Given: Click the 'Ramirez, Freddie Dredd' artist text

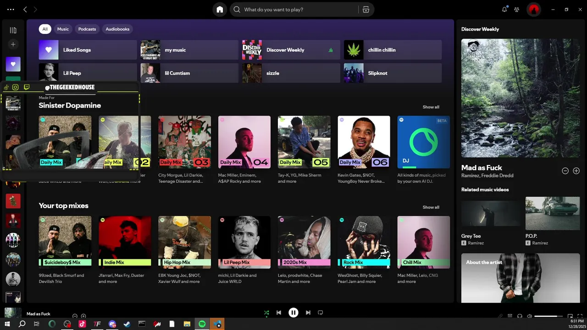Looking at the screenshot, I should [487, 176].
